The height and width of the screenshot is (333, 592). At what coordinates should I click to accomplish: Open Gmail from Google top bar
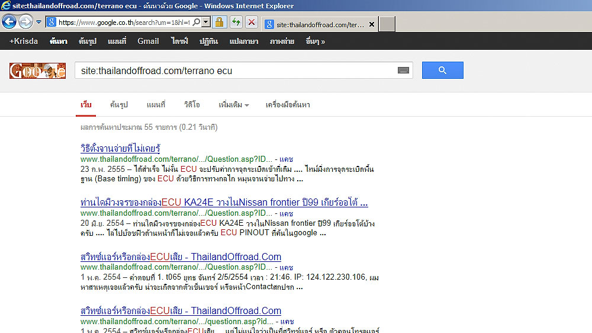coord(148,41)
